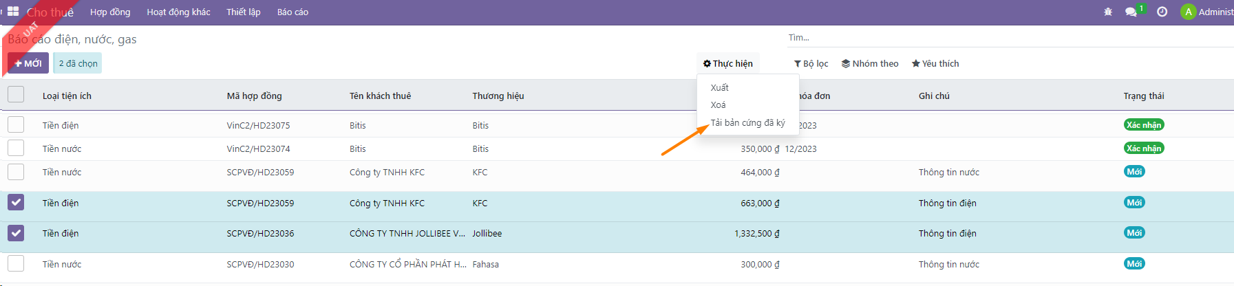Choose Tải bản cứng đã ký option

747,122
